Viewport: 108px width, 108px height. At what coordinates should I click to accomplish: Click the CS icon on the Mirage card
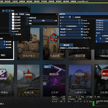point(45,30)
